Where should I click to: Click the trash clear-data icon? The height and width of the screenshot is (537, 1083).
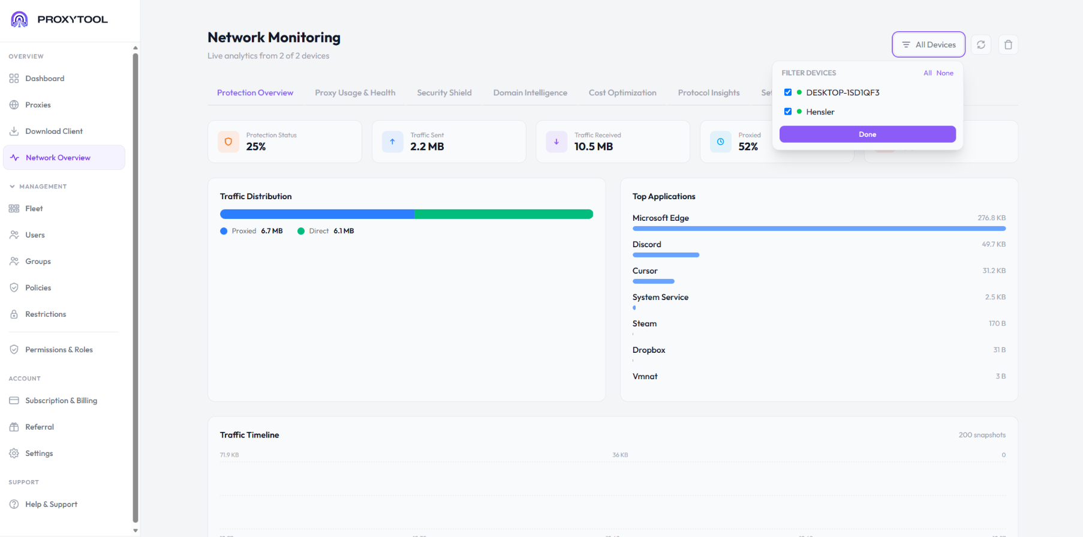tap(1008, 44)
